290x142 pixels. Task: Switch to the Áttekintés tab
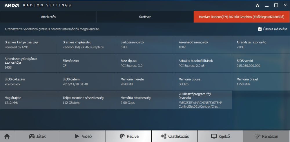click(48, 17)
